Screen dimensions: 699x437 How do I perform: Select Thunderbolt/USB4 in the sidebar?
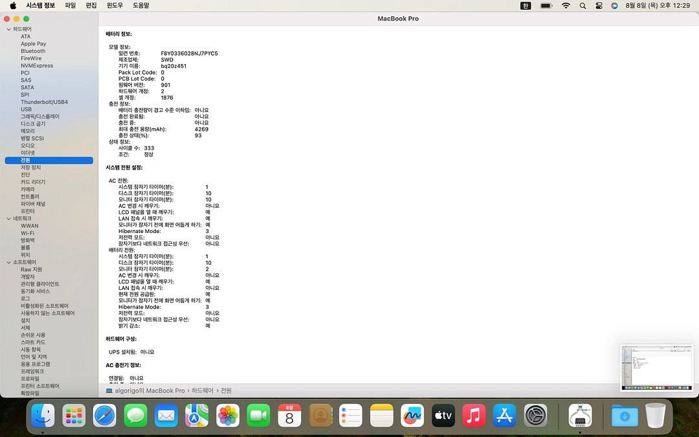point(44,102)
